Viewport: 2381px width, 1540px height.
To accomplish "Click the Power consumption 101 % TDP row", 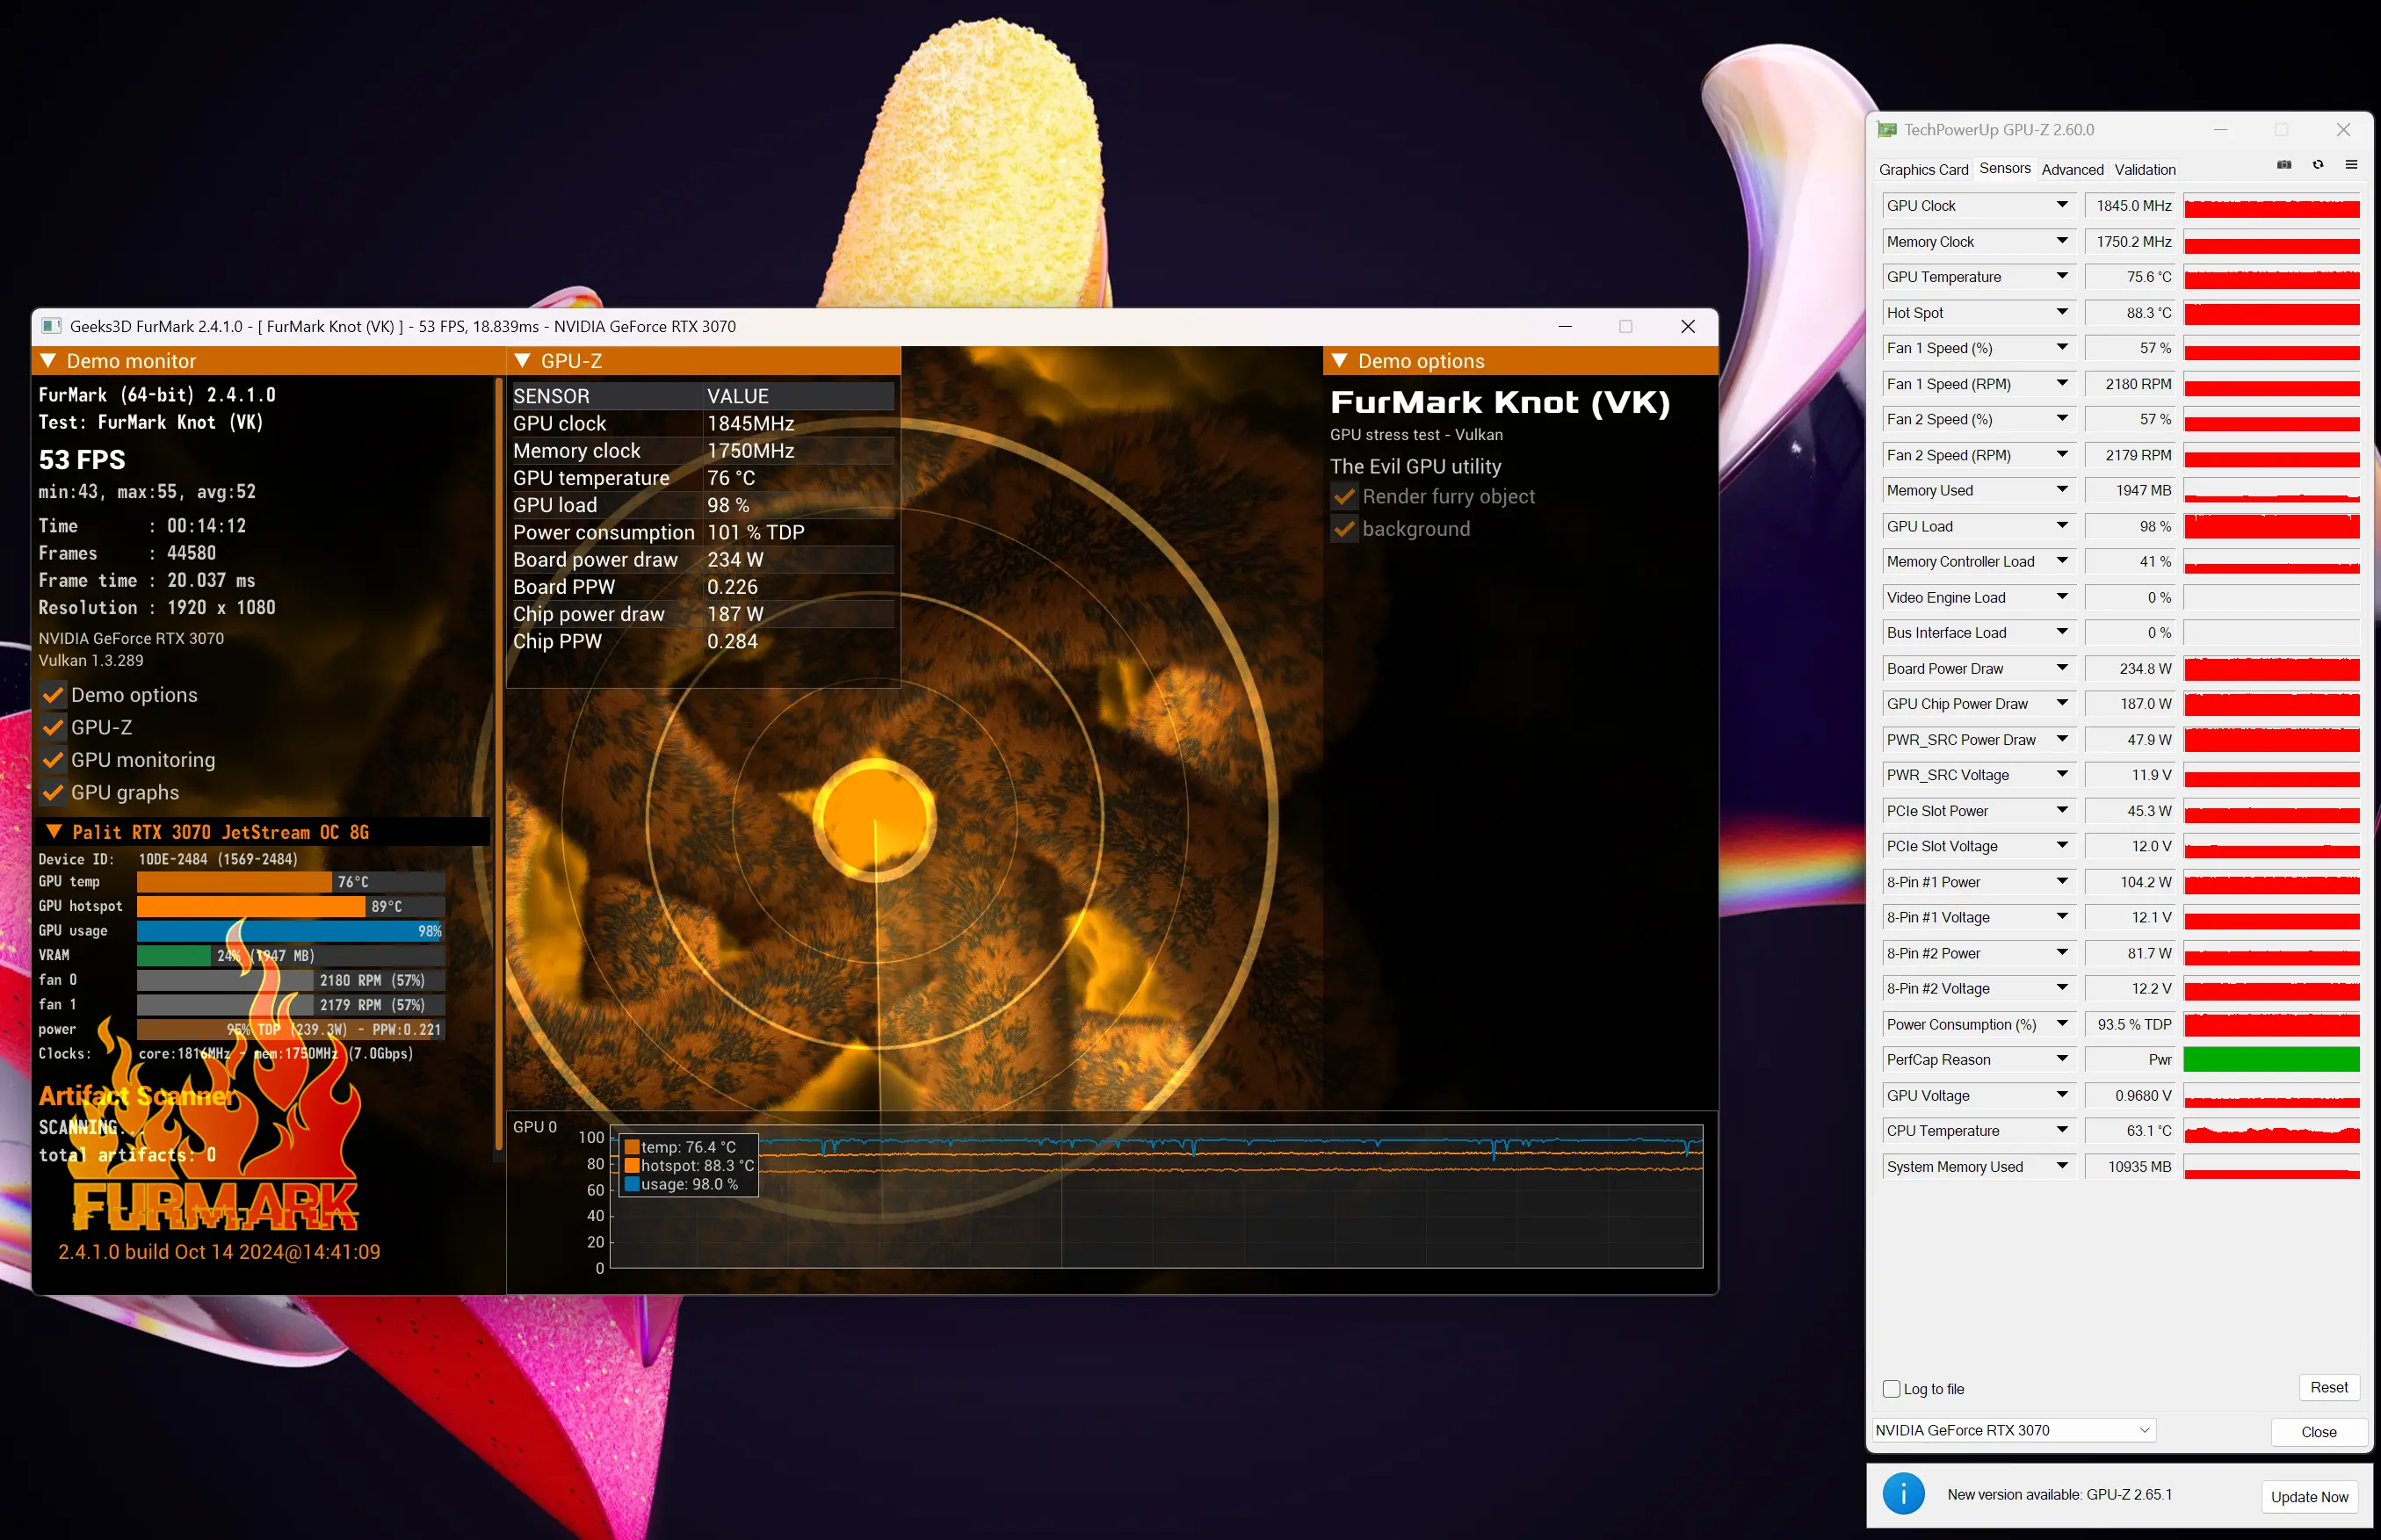I will 703,532.
